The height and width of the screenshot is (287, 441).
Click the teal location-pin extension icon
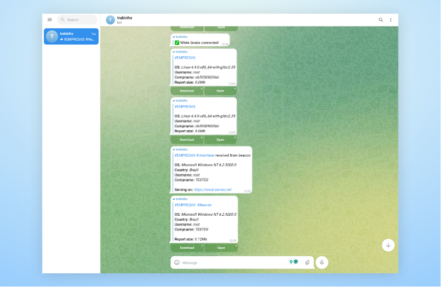[x=291, y=262]
